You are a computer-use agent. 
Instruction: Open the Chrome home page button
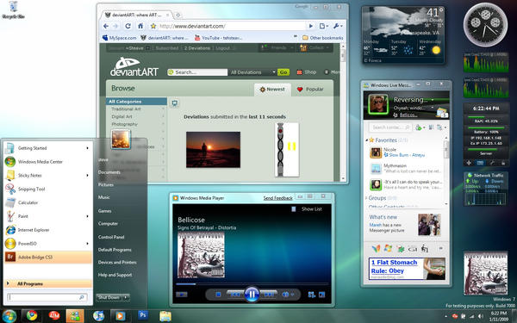click(x=140, y=26)
